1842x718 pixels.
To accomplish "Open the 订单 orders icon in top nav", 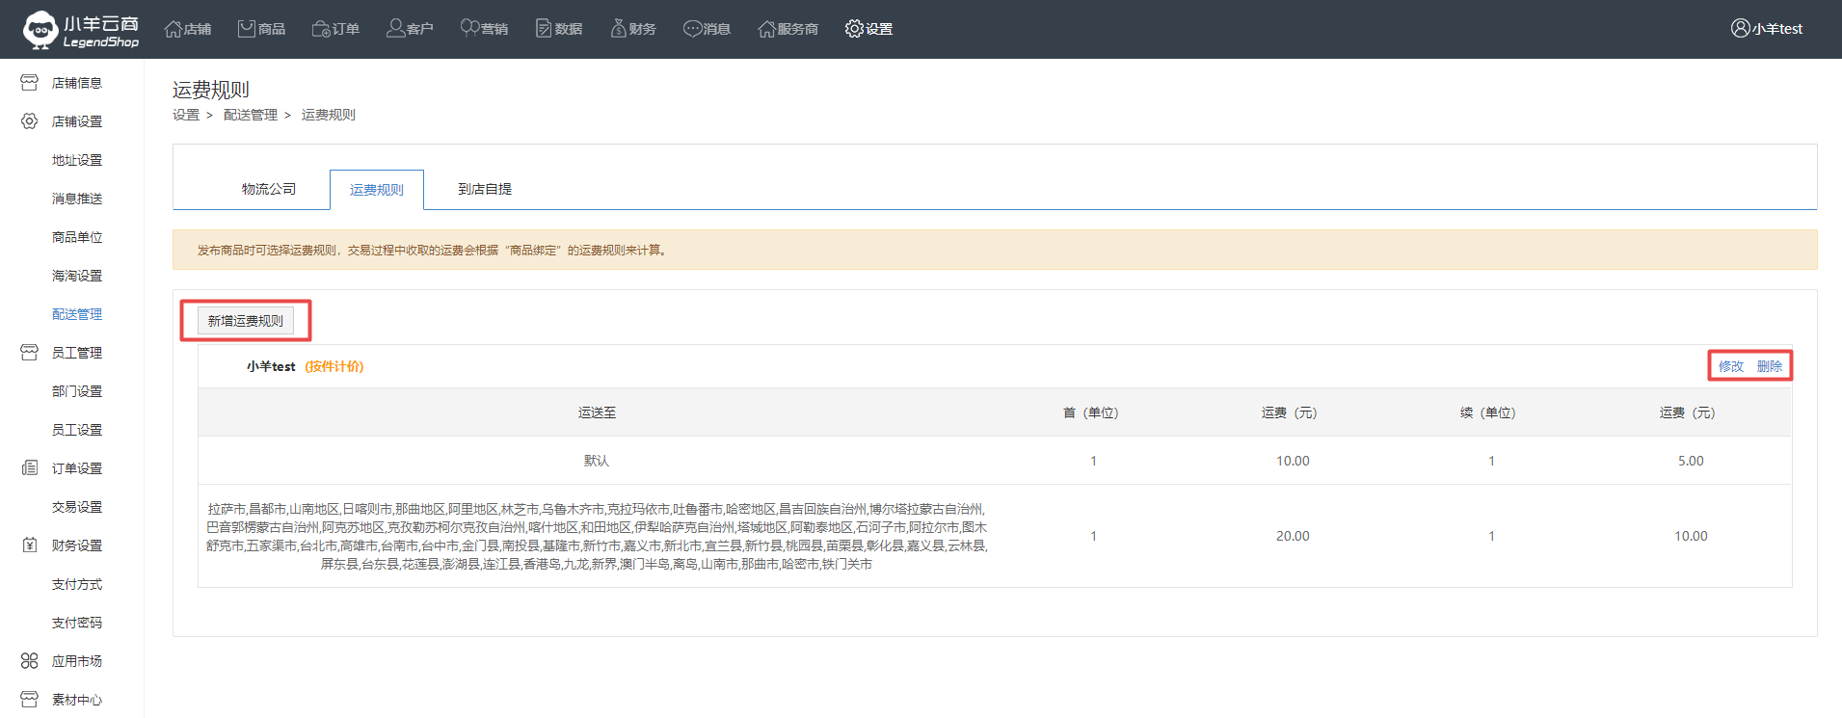I will coord(321,29).
